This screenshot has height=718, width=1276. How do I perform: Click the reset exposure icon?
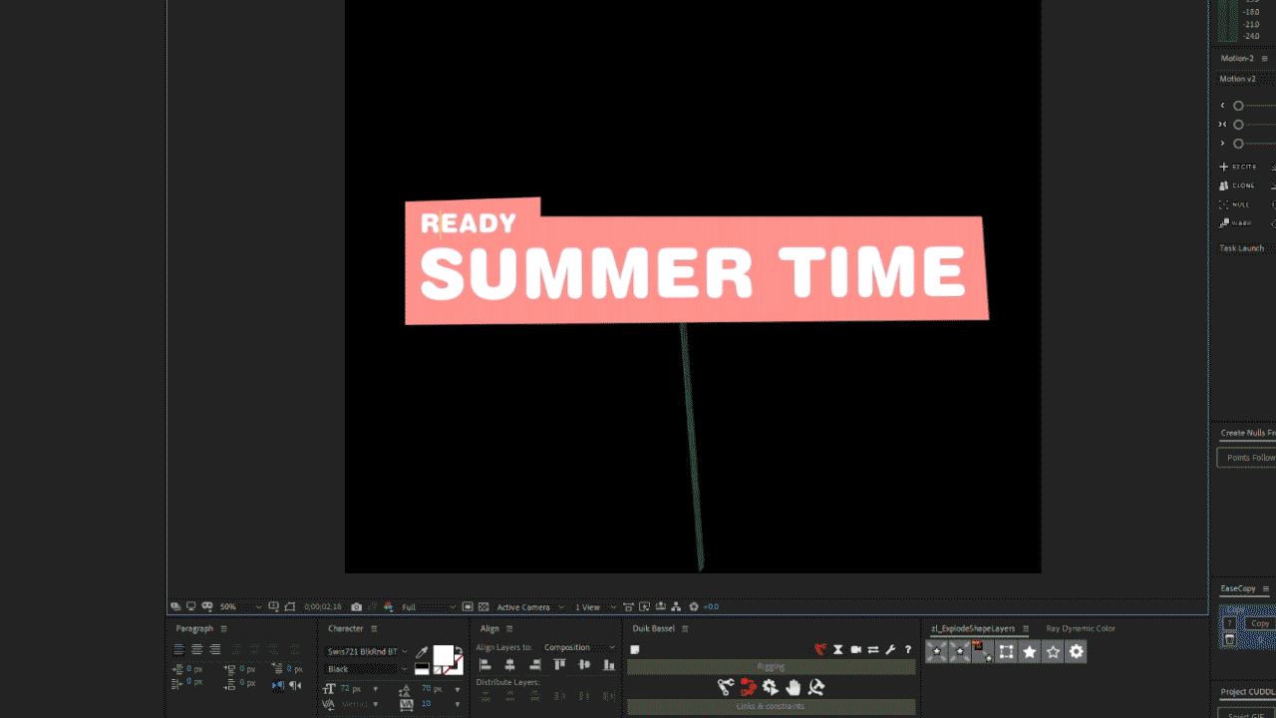695,606
